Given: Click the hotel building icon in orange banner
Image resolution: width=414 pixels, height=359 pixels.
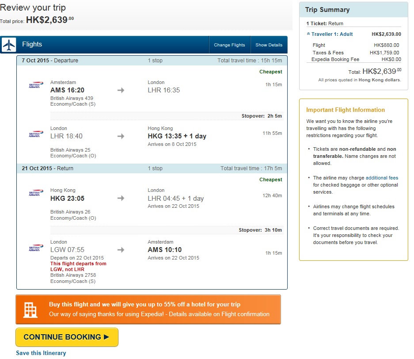Looking at the screenshot, I should tap(30, 309).
